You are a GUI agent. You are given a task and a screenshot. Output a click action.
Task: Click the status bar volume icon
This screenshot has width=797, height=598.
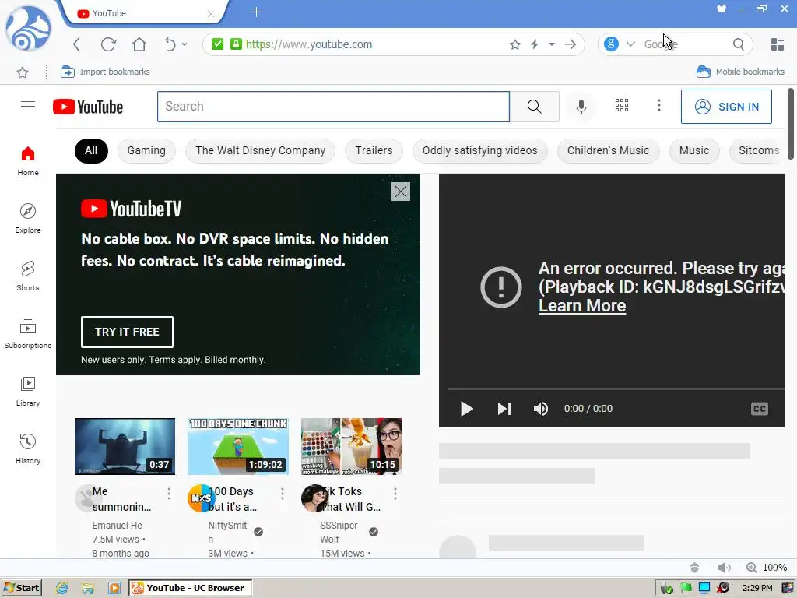[x=725, y=568]
